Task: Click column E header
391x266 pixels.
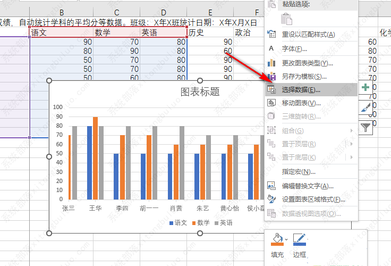Action: 210,12
